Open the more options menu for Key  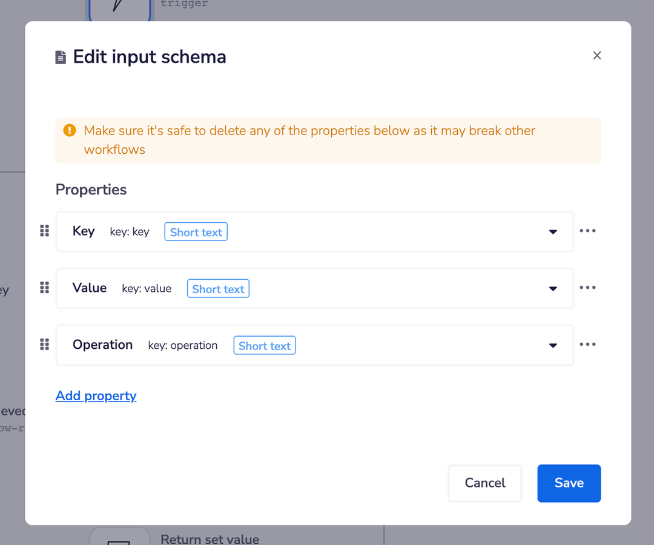(587, 231)
